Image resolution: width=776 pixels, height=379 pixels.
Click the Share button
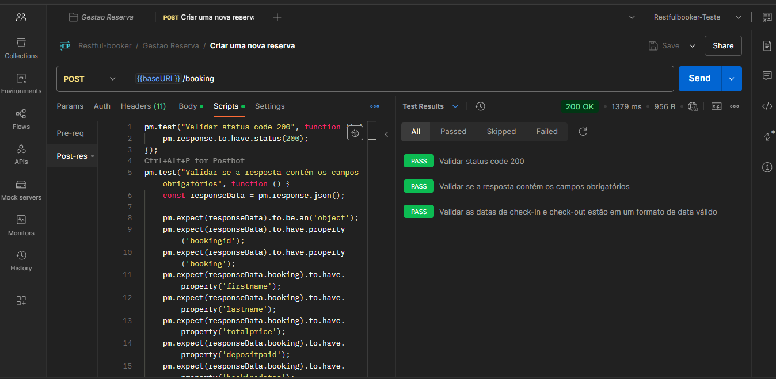pyautogui.click(x=723, y=46)
